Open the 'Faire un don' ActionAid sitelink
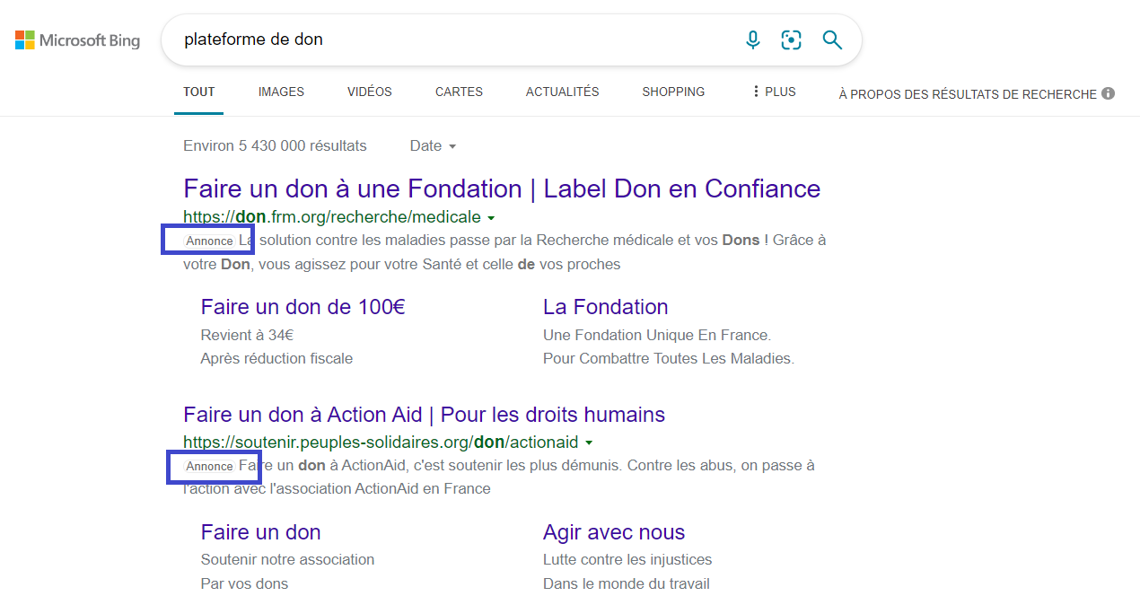Image resolution: width=1140 pixels, height=596 pixels. click(261, 532)
